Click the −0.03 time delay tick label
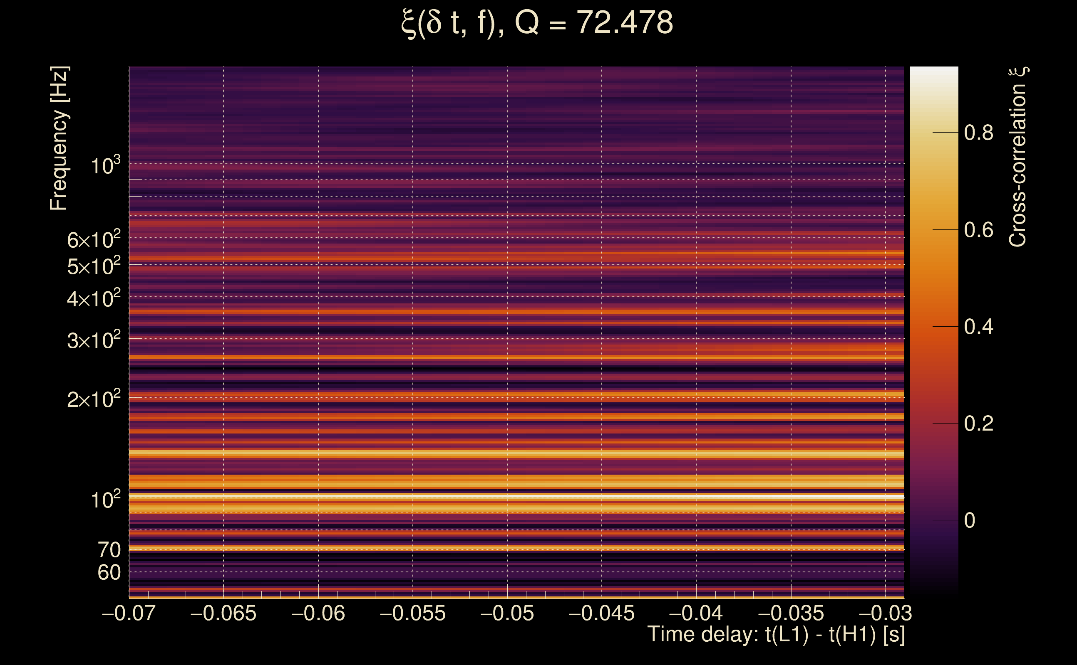Image resolution: width=1077 pixels, height=665 pixels. 886,613
